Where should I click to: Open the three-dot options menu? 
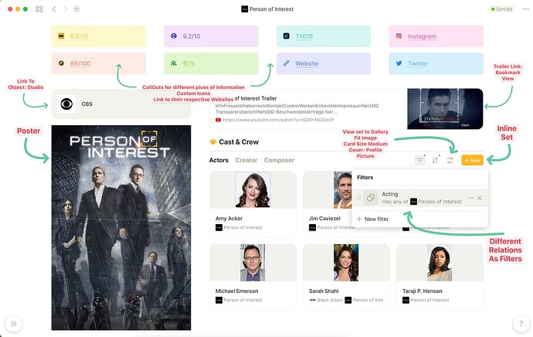click(x=525, y=9)
